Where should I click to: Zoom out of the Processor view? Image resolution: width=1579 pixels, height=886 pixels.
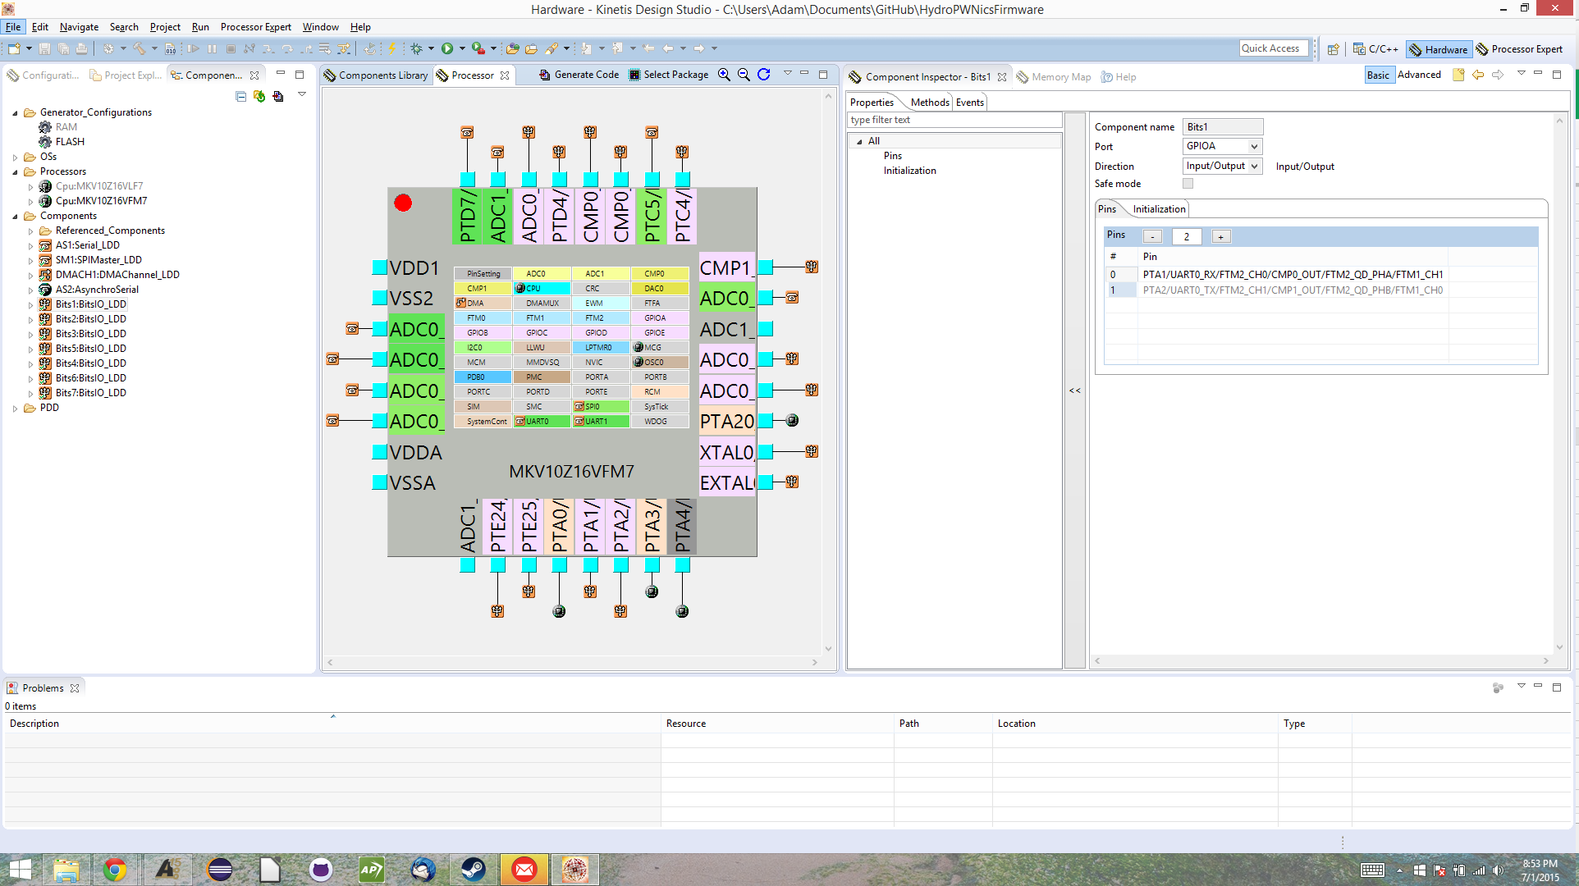(x=744, y=75)
